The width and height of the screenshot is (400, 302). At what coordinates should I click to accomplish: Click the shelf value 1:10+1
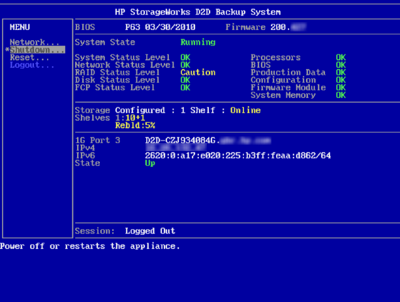click(130, 118)
